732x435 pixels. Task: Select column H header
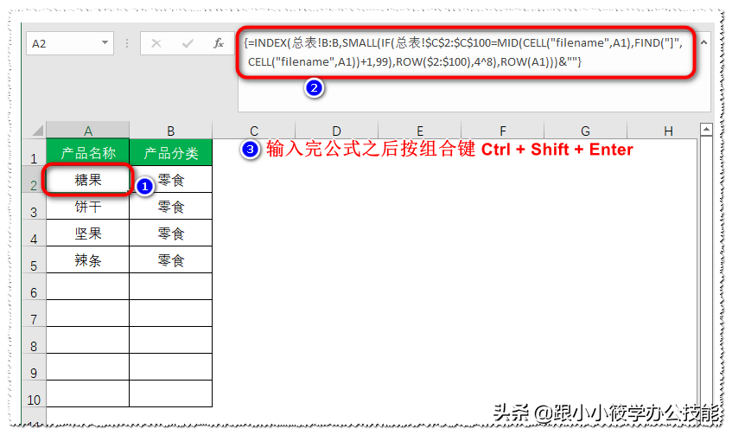click(669, 131)
